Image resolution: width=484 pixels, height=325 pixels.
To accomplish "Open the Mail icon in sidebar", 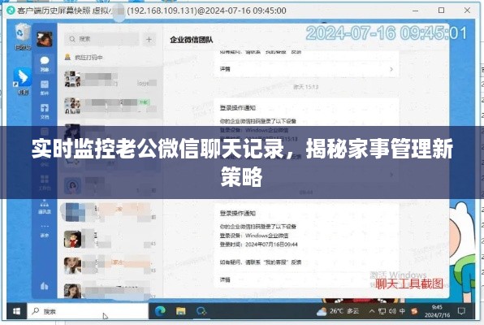I will click(x=45, y=88).
